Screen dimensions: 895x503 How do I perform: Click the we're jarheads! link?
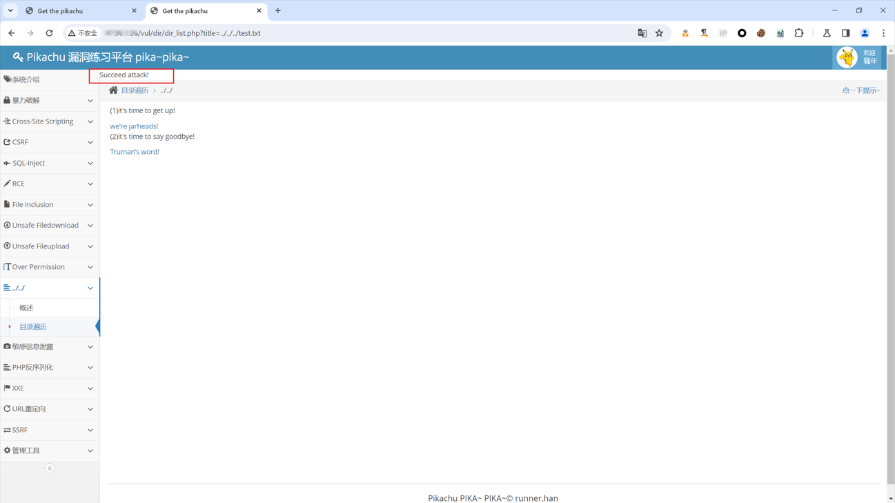pos(134,126)
